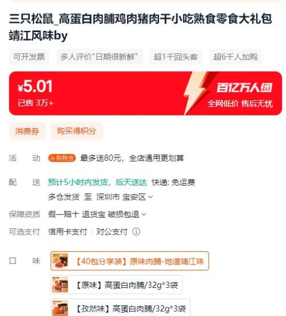The height and width of the screenshot is (316, 286).
Task: Click the 原味 flavor thumbnail image
Action: pos(60,285)
